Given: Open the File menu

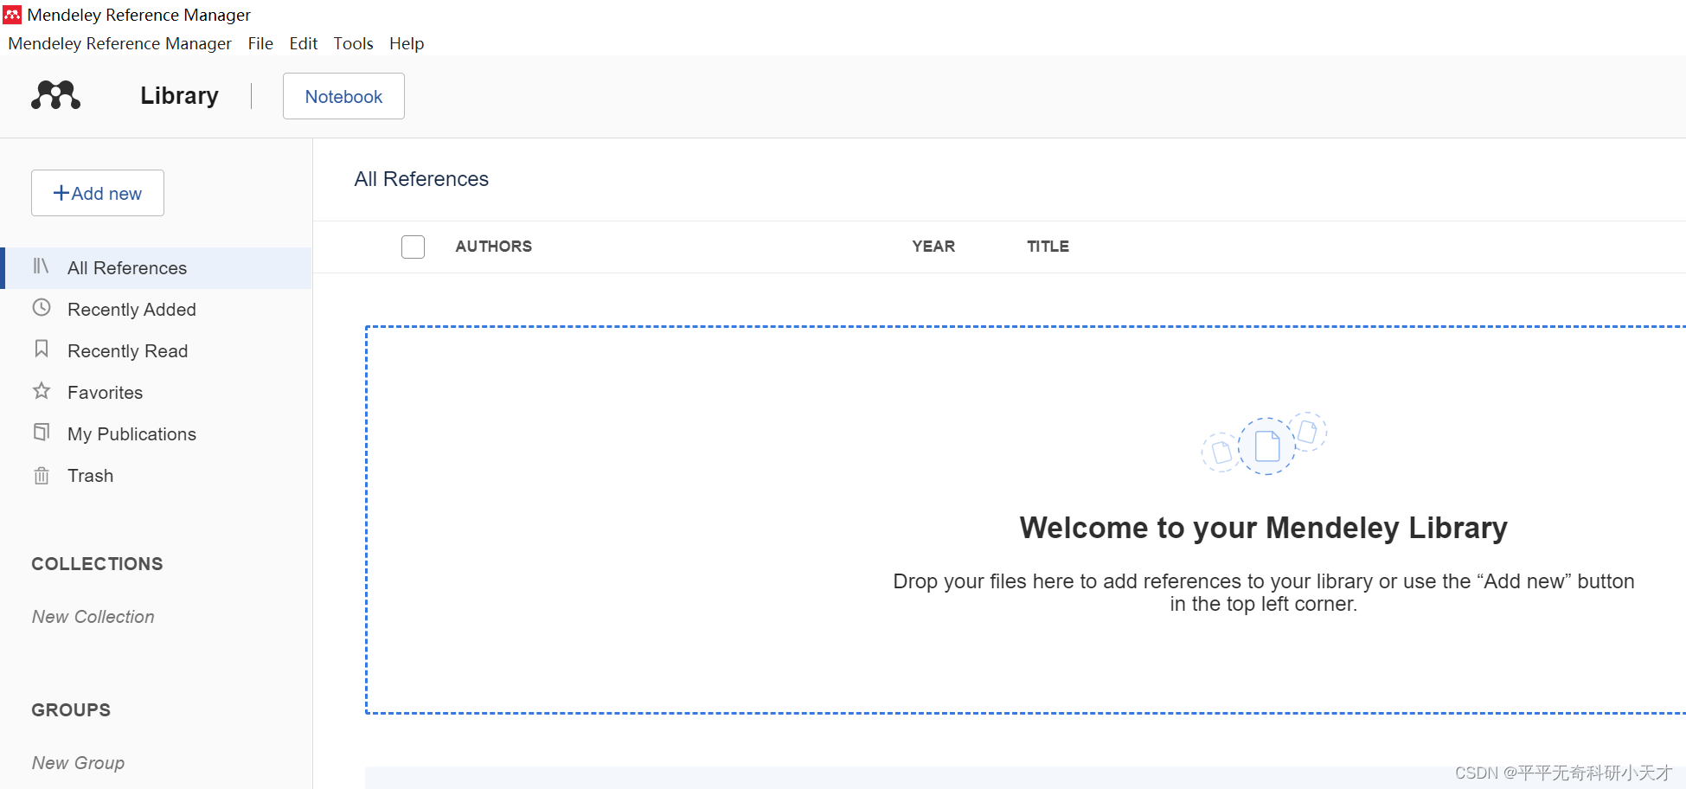Looking at the screenshot, I should (260, 43).
